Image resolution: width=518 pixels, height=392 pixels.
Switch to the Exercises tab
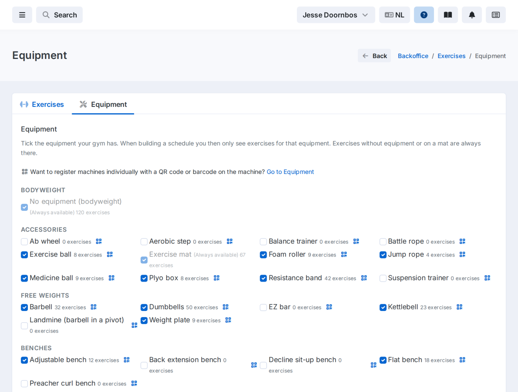click(42, 104)
